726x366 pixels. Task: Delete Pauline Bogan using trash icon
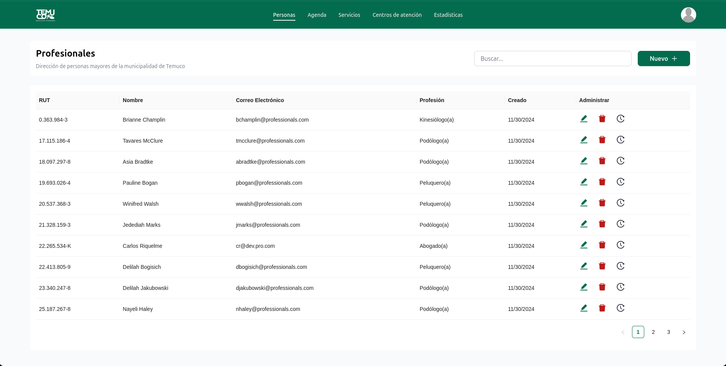coord(602,182)
